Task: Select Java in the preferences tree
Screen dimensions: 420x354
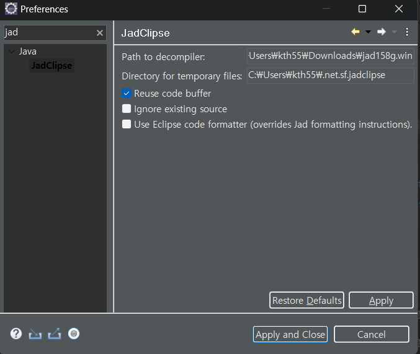Action: pyautogui.click(x=27, y=51)
